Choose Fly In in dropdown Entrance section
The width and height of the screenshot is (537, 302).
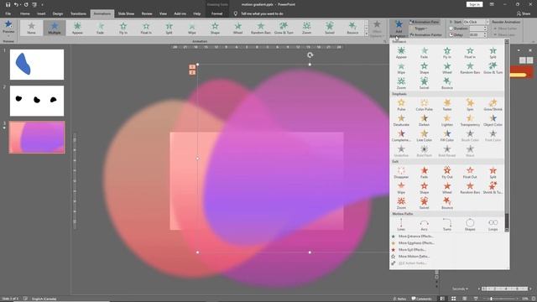(447, 53)
